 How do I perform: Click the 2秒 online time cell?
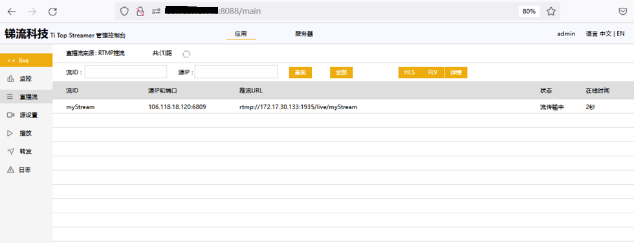click(590, 107)
